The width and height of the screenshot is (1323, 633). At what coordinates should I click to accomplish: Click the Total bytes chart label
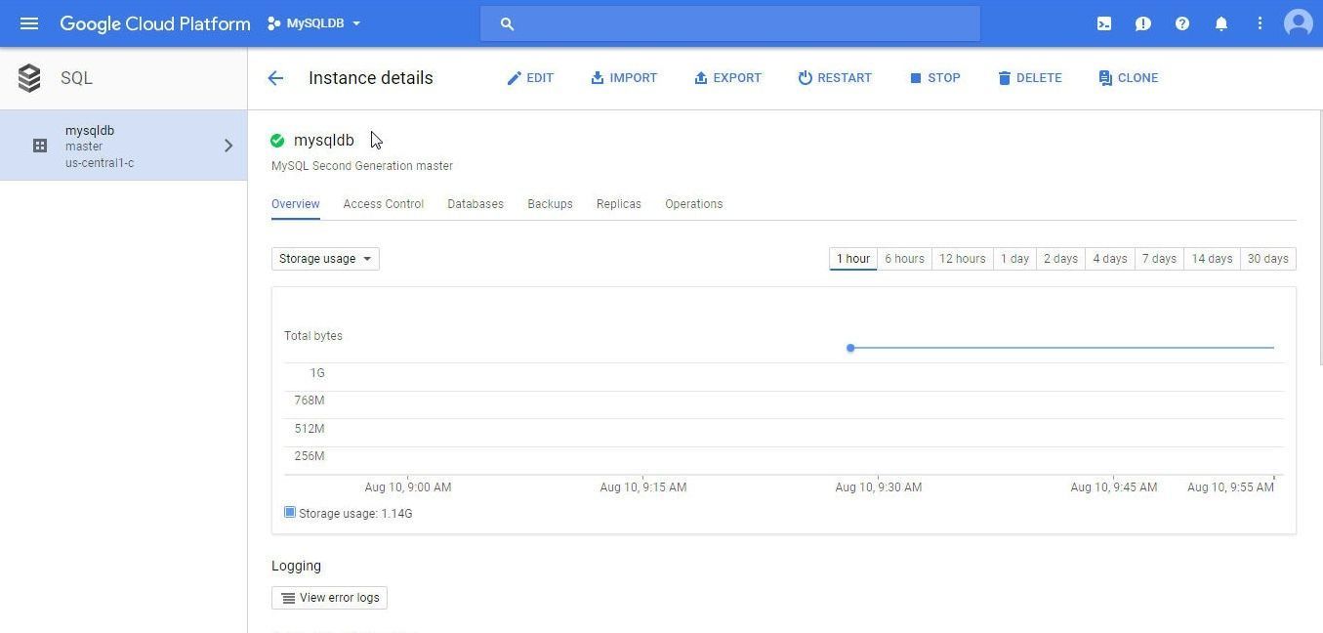[x=313, y=336]
